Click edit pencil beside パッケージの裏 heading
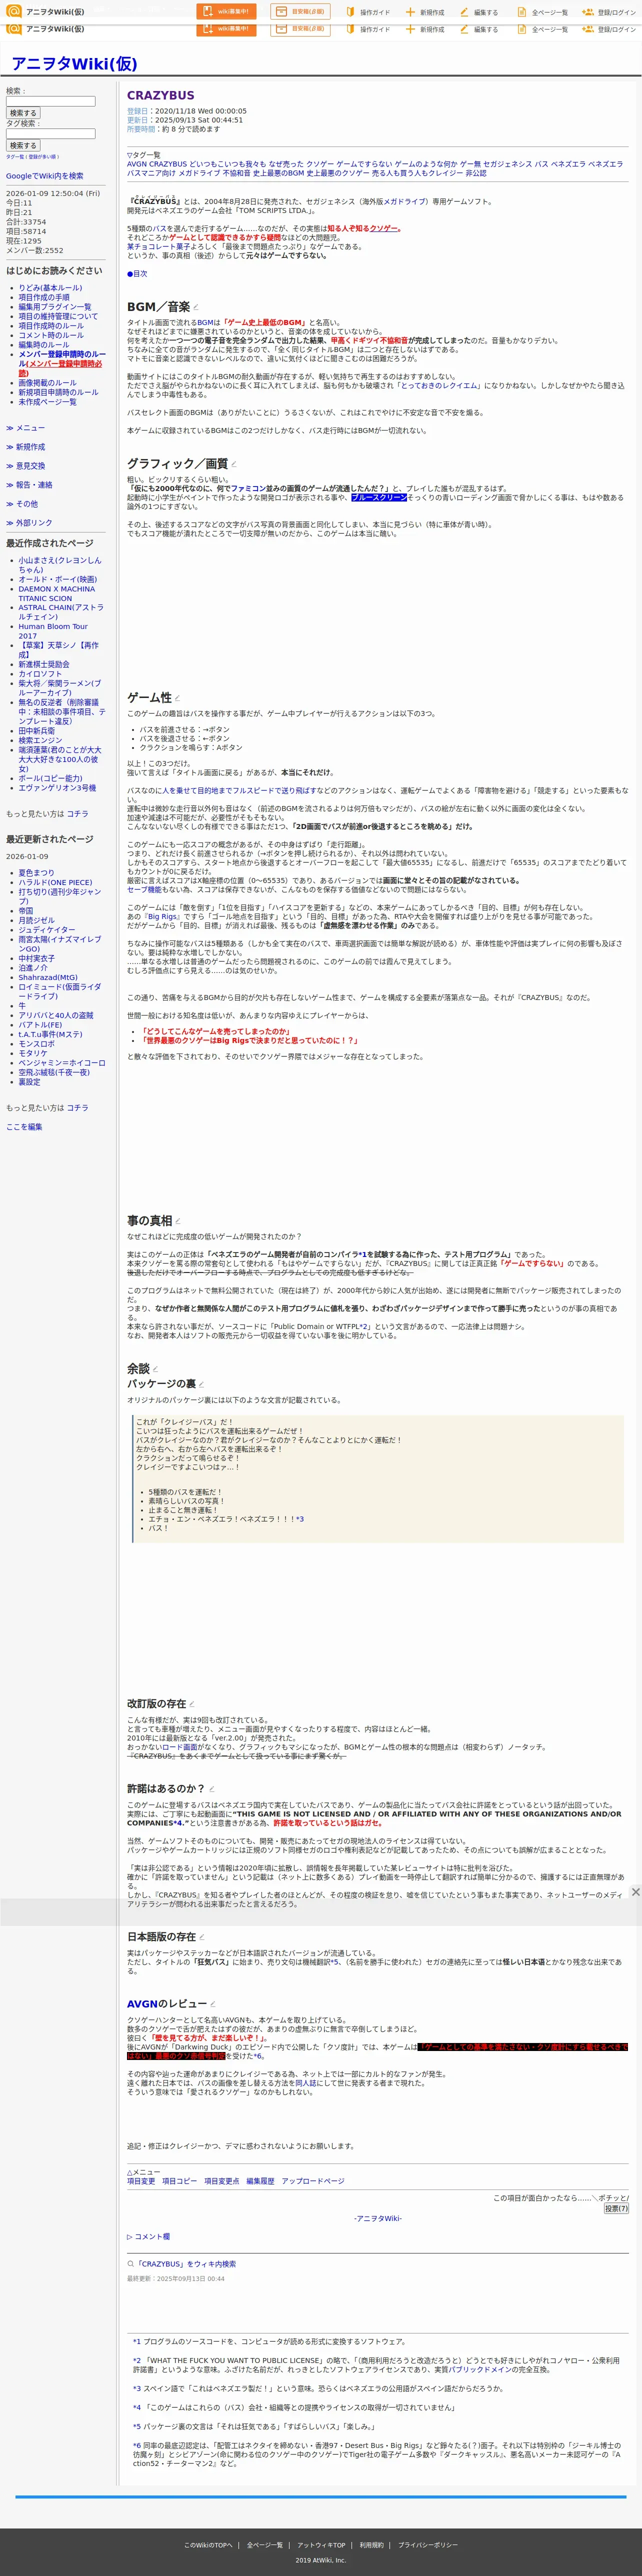Viewport: 642px width, 2576px height. point(201,1385)
